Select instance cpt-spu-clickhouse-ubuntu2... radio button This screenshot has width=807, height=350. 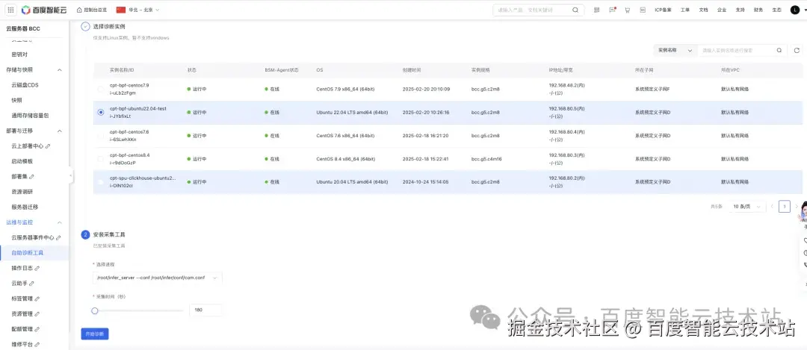click(100, 182)
